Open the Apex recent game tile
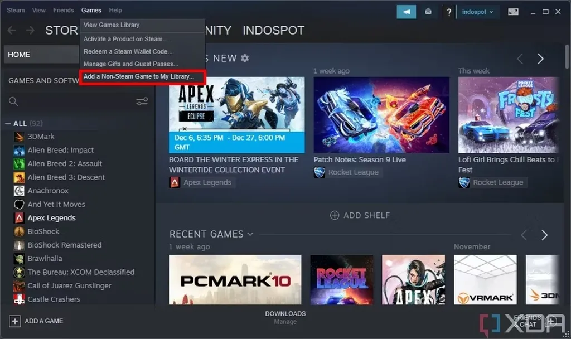Screen dimensions: 571x339 click(x=413, y=280)
